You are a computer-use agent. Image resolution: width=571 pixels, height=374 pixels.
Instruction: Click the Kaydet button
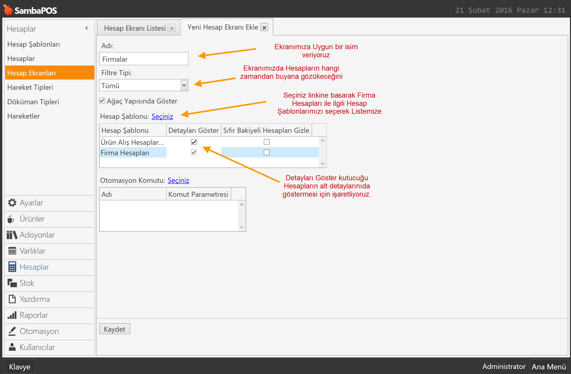115,329
